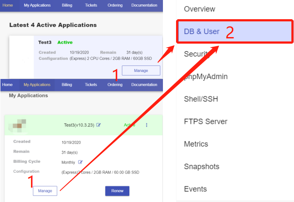Open the Shell/SSH sidebar entry

click(201, 99)
